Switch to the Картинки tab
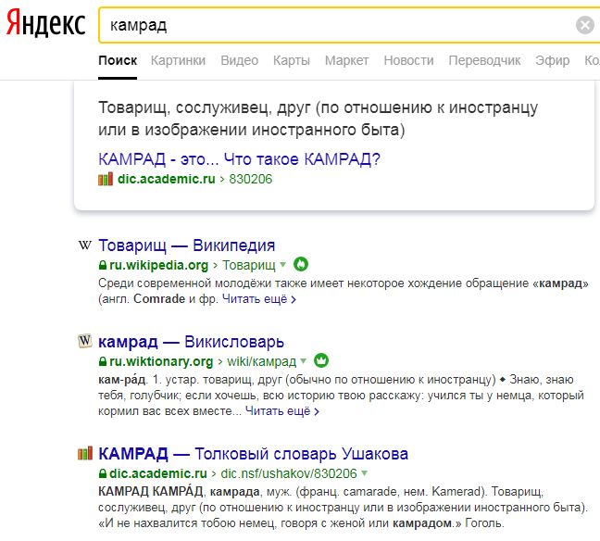 tap(178, 60)
